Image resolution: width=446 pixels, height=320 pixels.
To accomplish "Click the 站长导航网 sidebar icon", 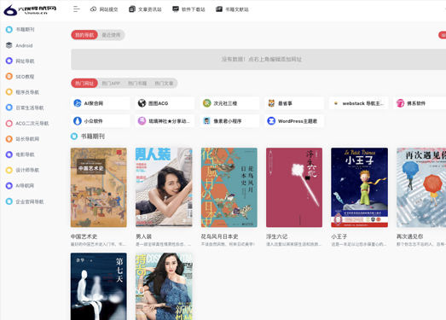I will tap(9, 139).
